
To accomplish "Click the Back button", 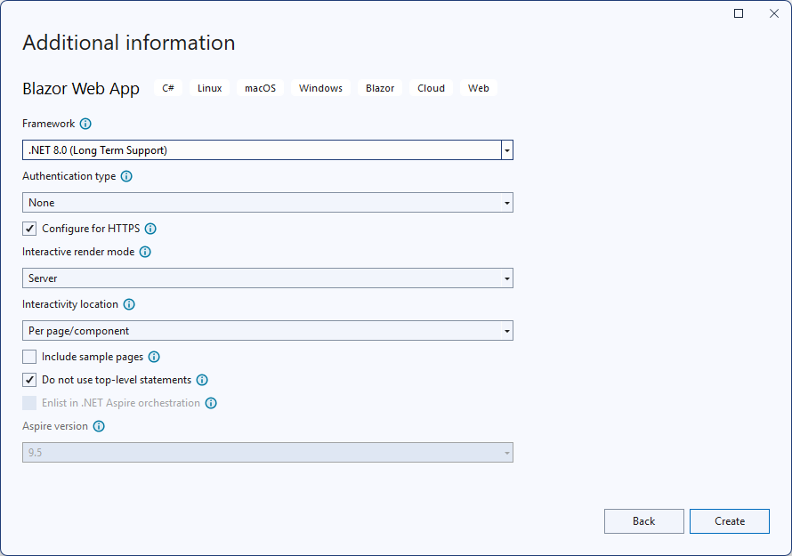I will [x=643, y=521].
